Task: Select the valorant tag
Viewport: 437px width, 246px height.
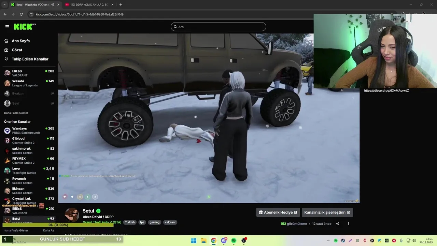Action: pyautogui.click(x=170, y=222)
